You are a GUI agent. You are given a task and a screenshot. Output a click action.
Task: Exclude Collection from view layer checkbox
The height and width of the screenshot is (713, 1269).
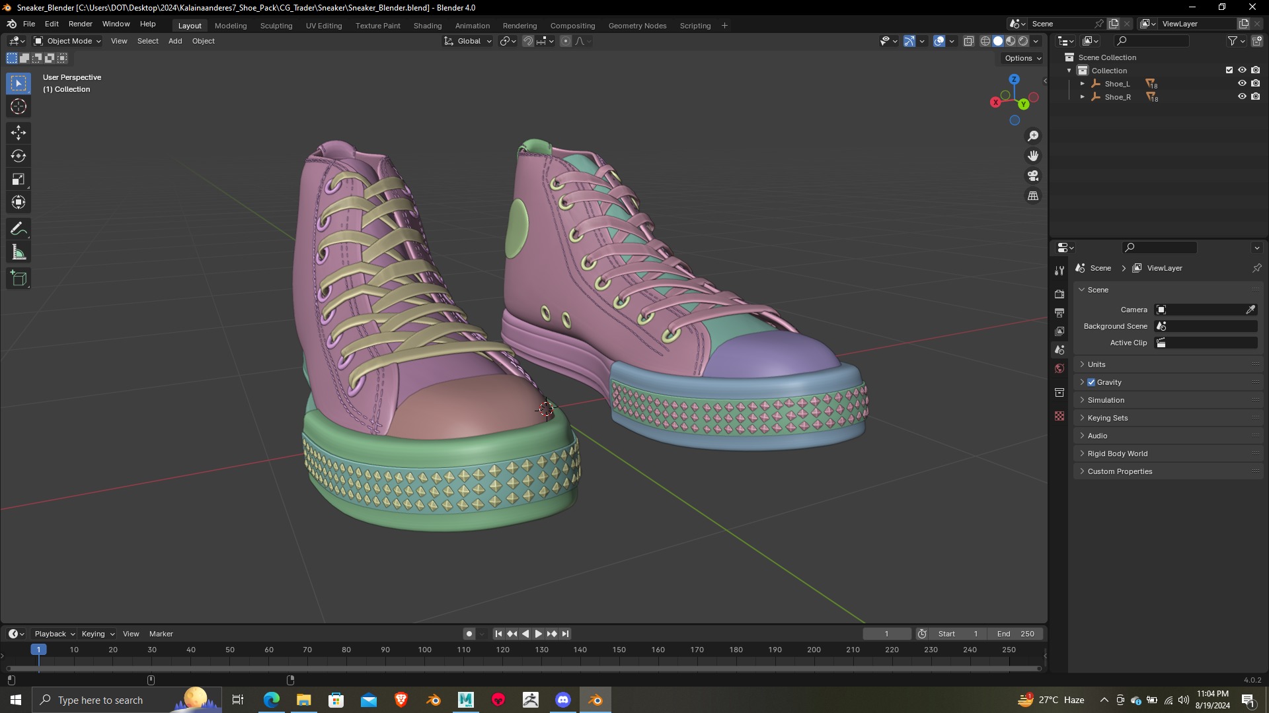[1229, 70]
